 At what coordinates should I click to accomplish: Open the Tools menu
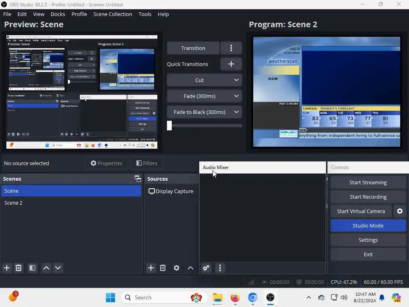point(145,14)
